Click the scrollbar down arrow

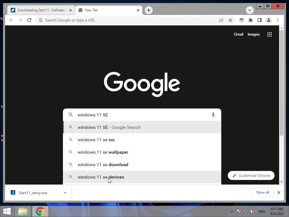pyautogui.click(x=281, y=182)
